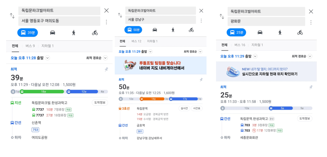Switch to the 버스 9 tab

tap(30, 46)
